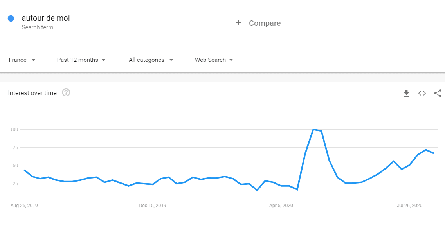Open the Past 12 months dropdown
445x231 pixels.
pos(81,60)
